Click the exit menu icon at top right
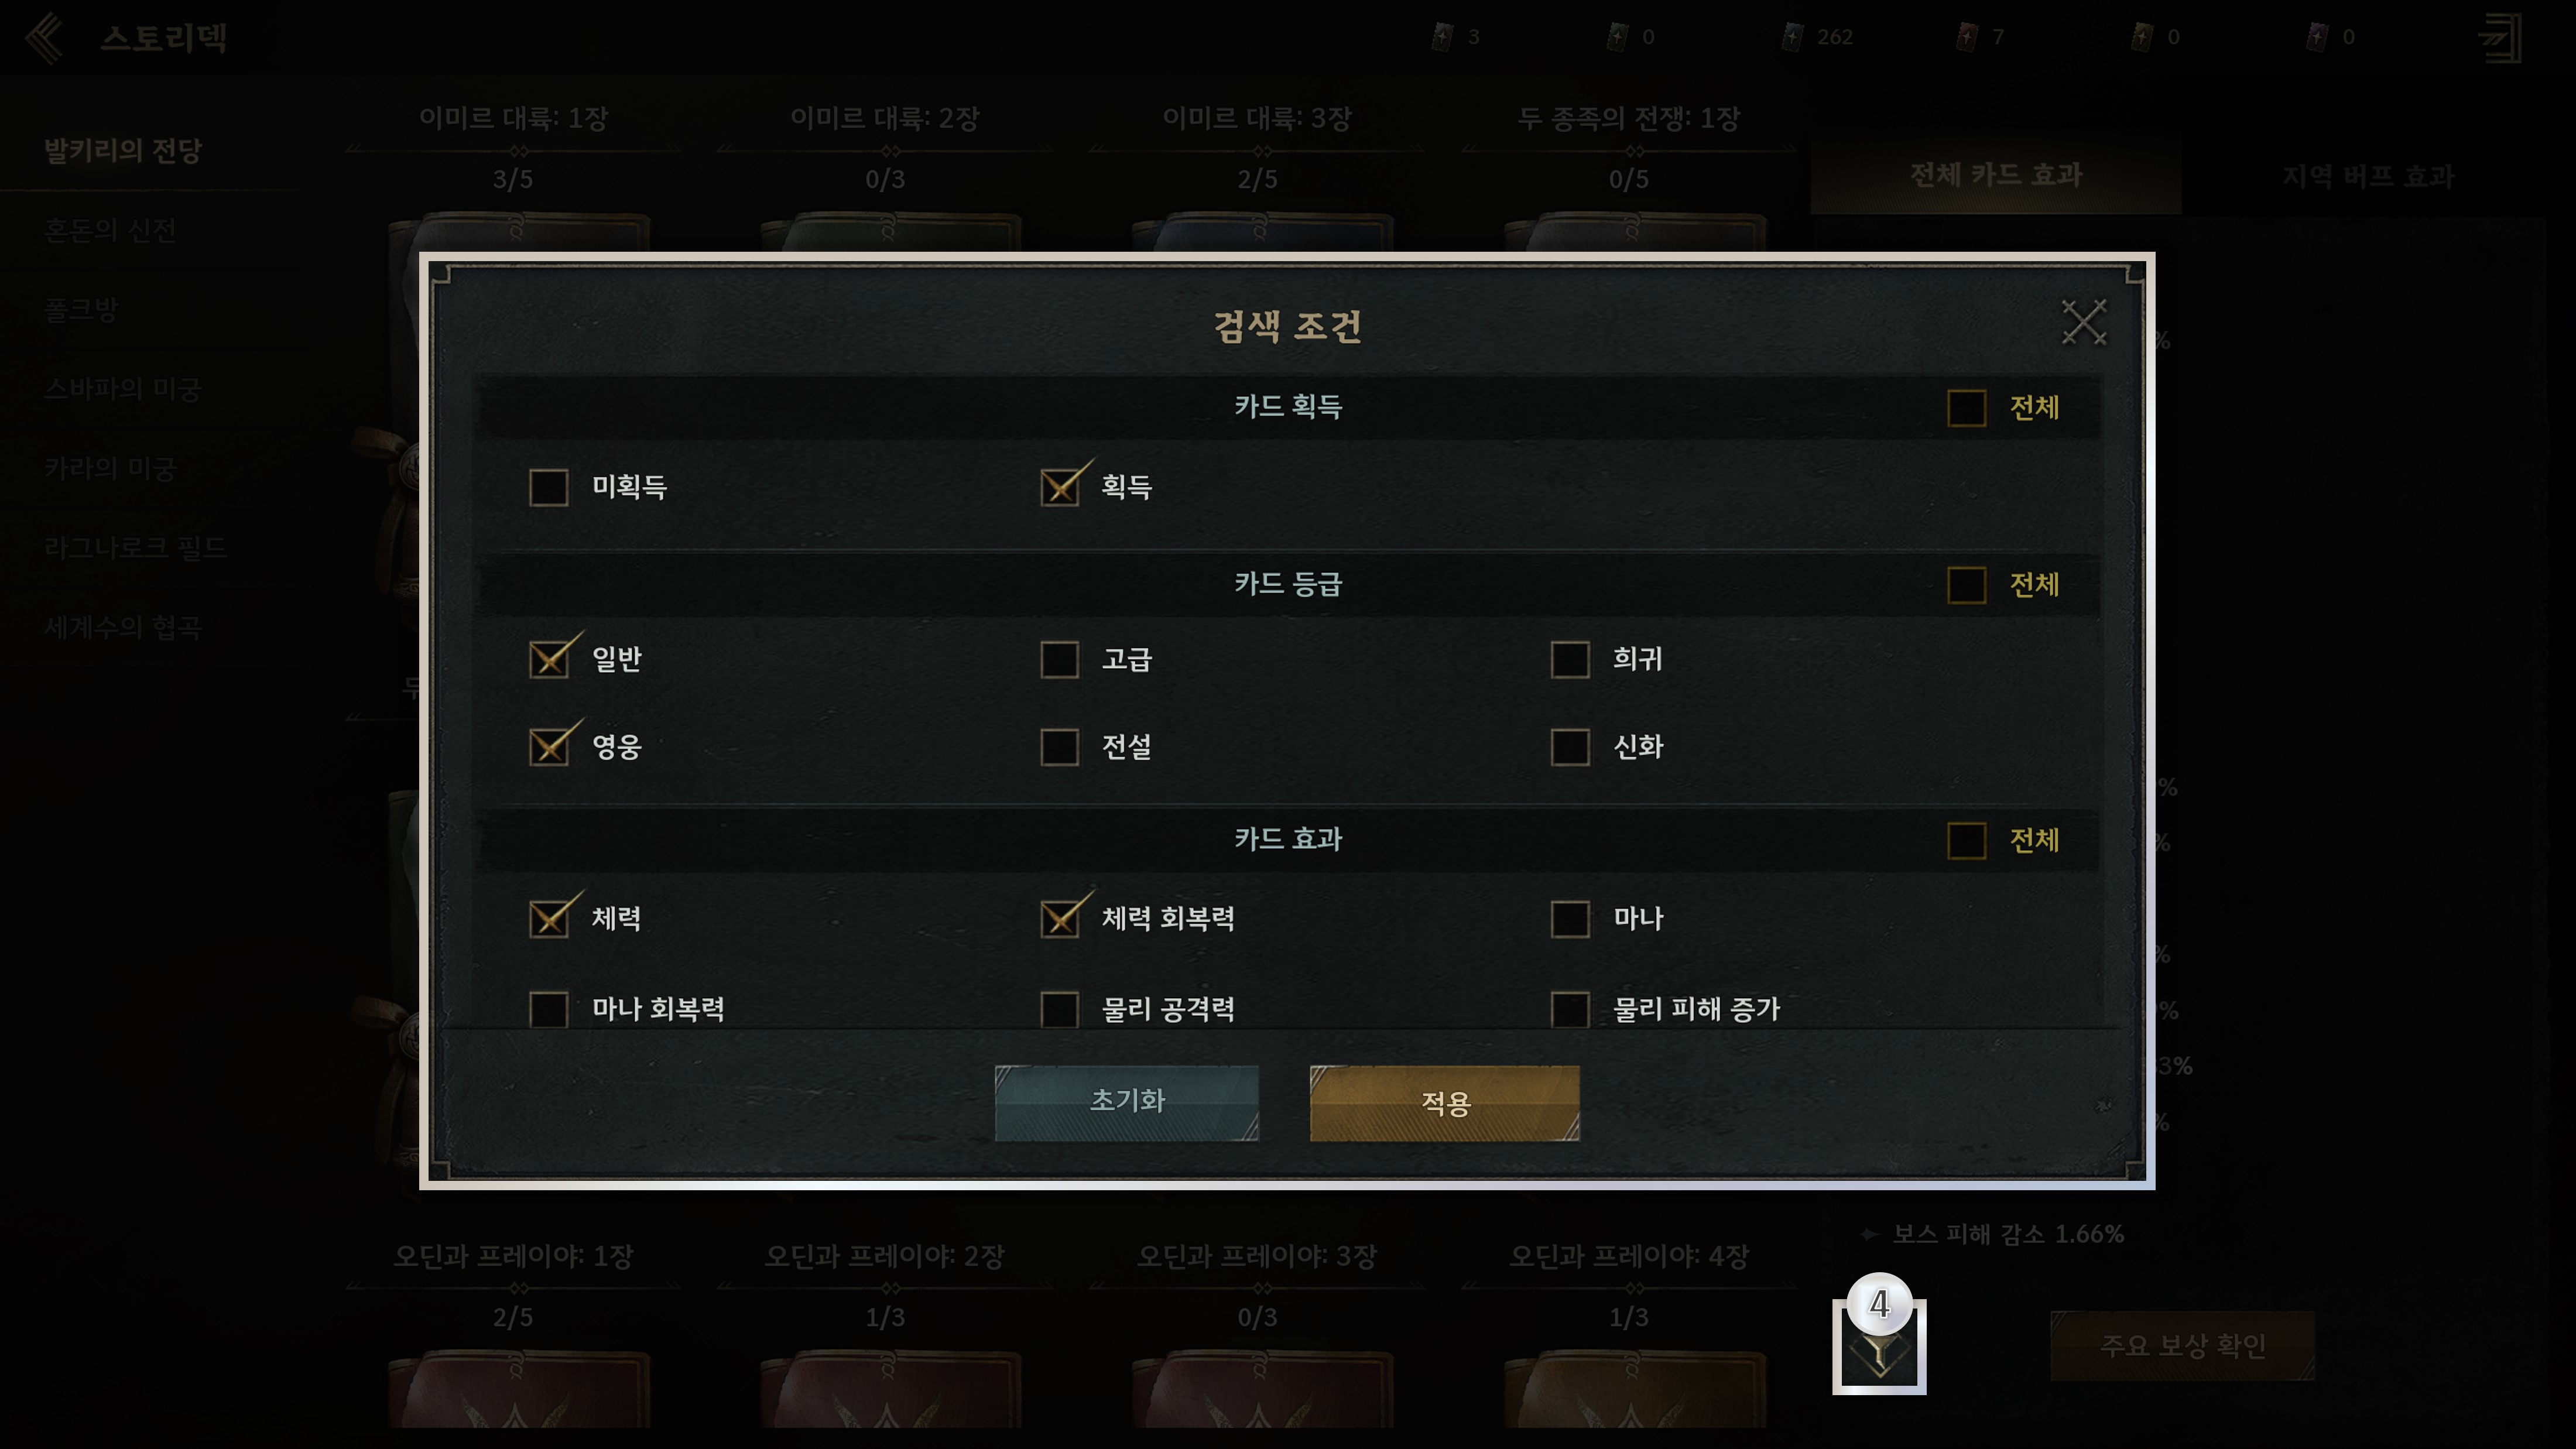The width and height of the screenshot is (2576, 1449). [2500, 38]
